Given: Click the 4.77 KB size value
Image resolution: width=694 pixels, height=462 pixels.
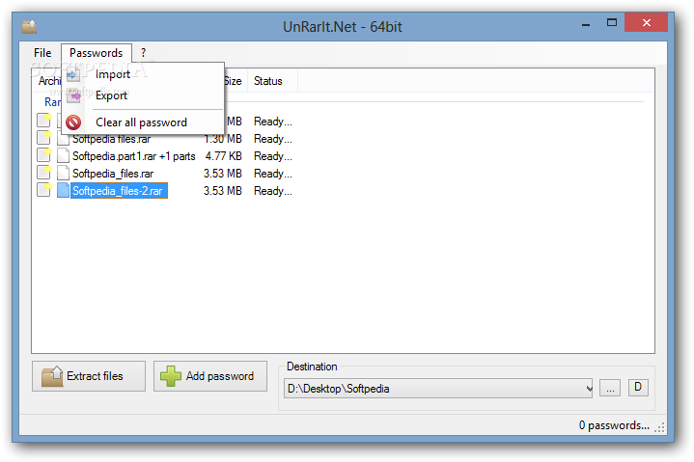Looking at the screenshot, I should (223, 156).
